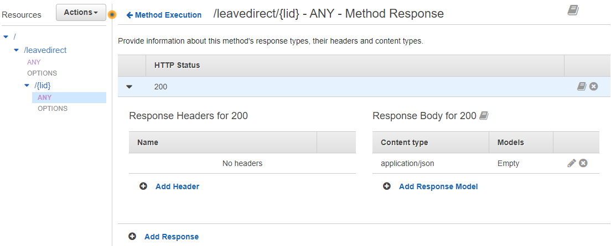Screen dimensions: 611x246
Task: Click the Name column header
Action: [148, 143]
